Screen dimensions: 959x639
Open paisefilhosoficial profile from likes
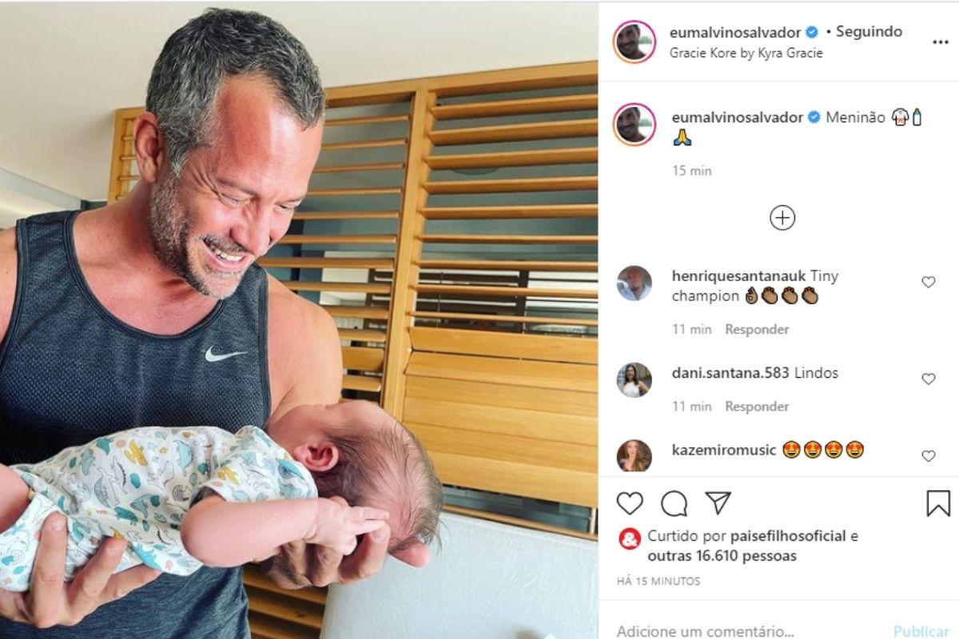tap(788, 536)
